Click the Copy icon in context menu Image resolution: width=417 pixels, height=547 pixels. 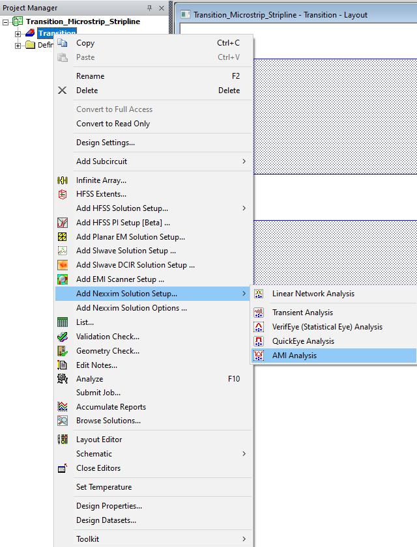point(63,43)
